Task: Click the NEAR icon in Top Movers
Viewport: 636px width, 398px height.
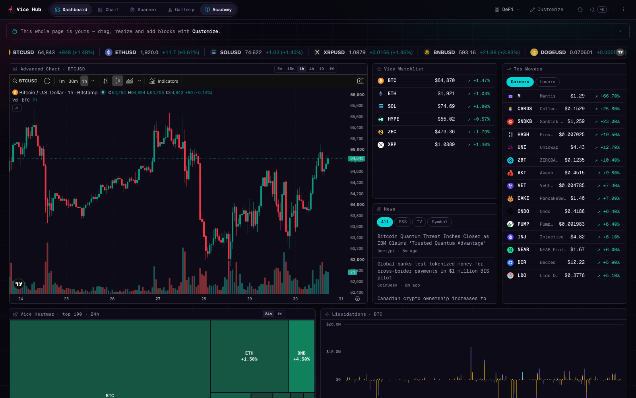Action: click(510, 250)
